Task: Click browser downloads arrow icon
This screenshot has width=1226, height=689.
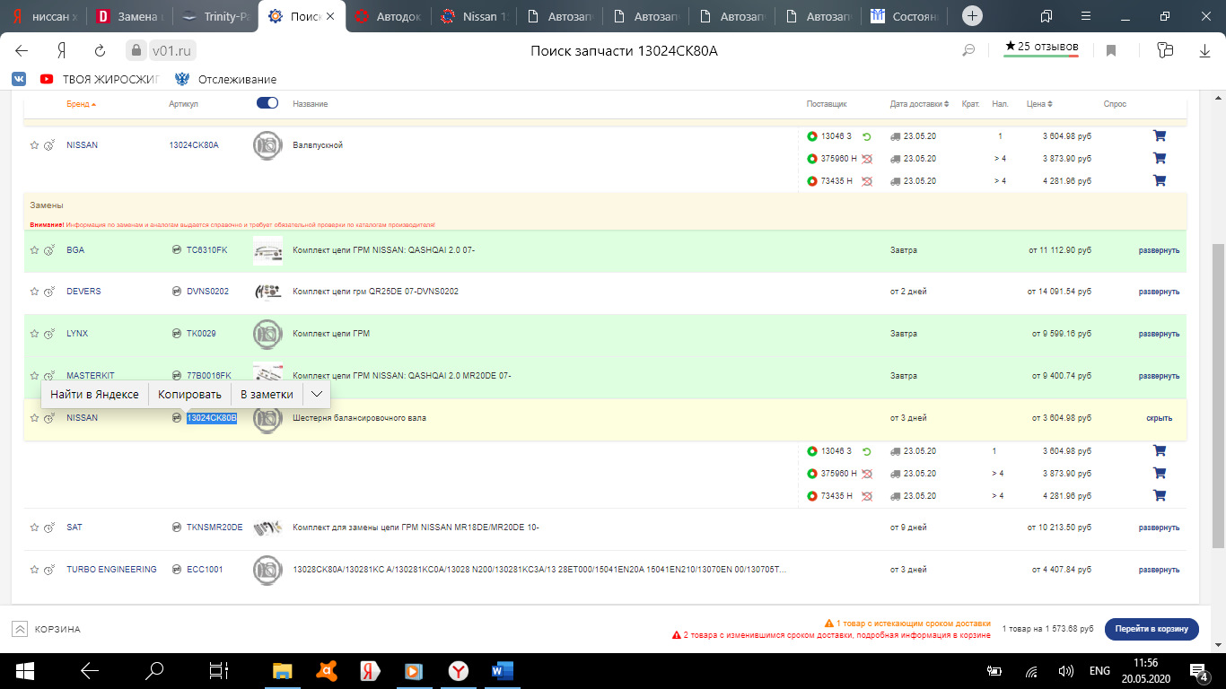Action: [1204, 51]
